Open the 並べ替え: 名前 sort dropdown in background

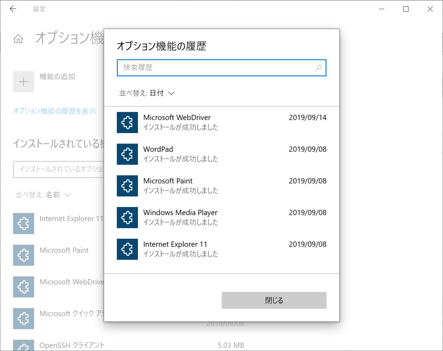coord(43,195)
